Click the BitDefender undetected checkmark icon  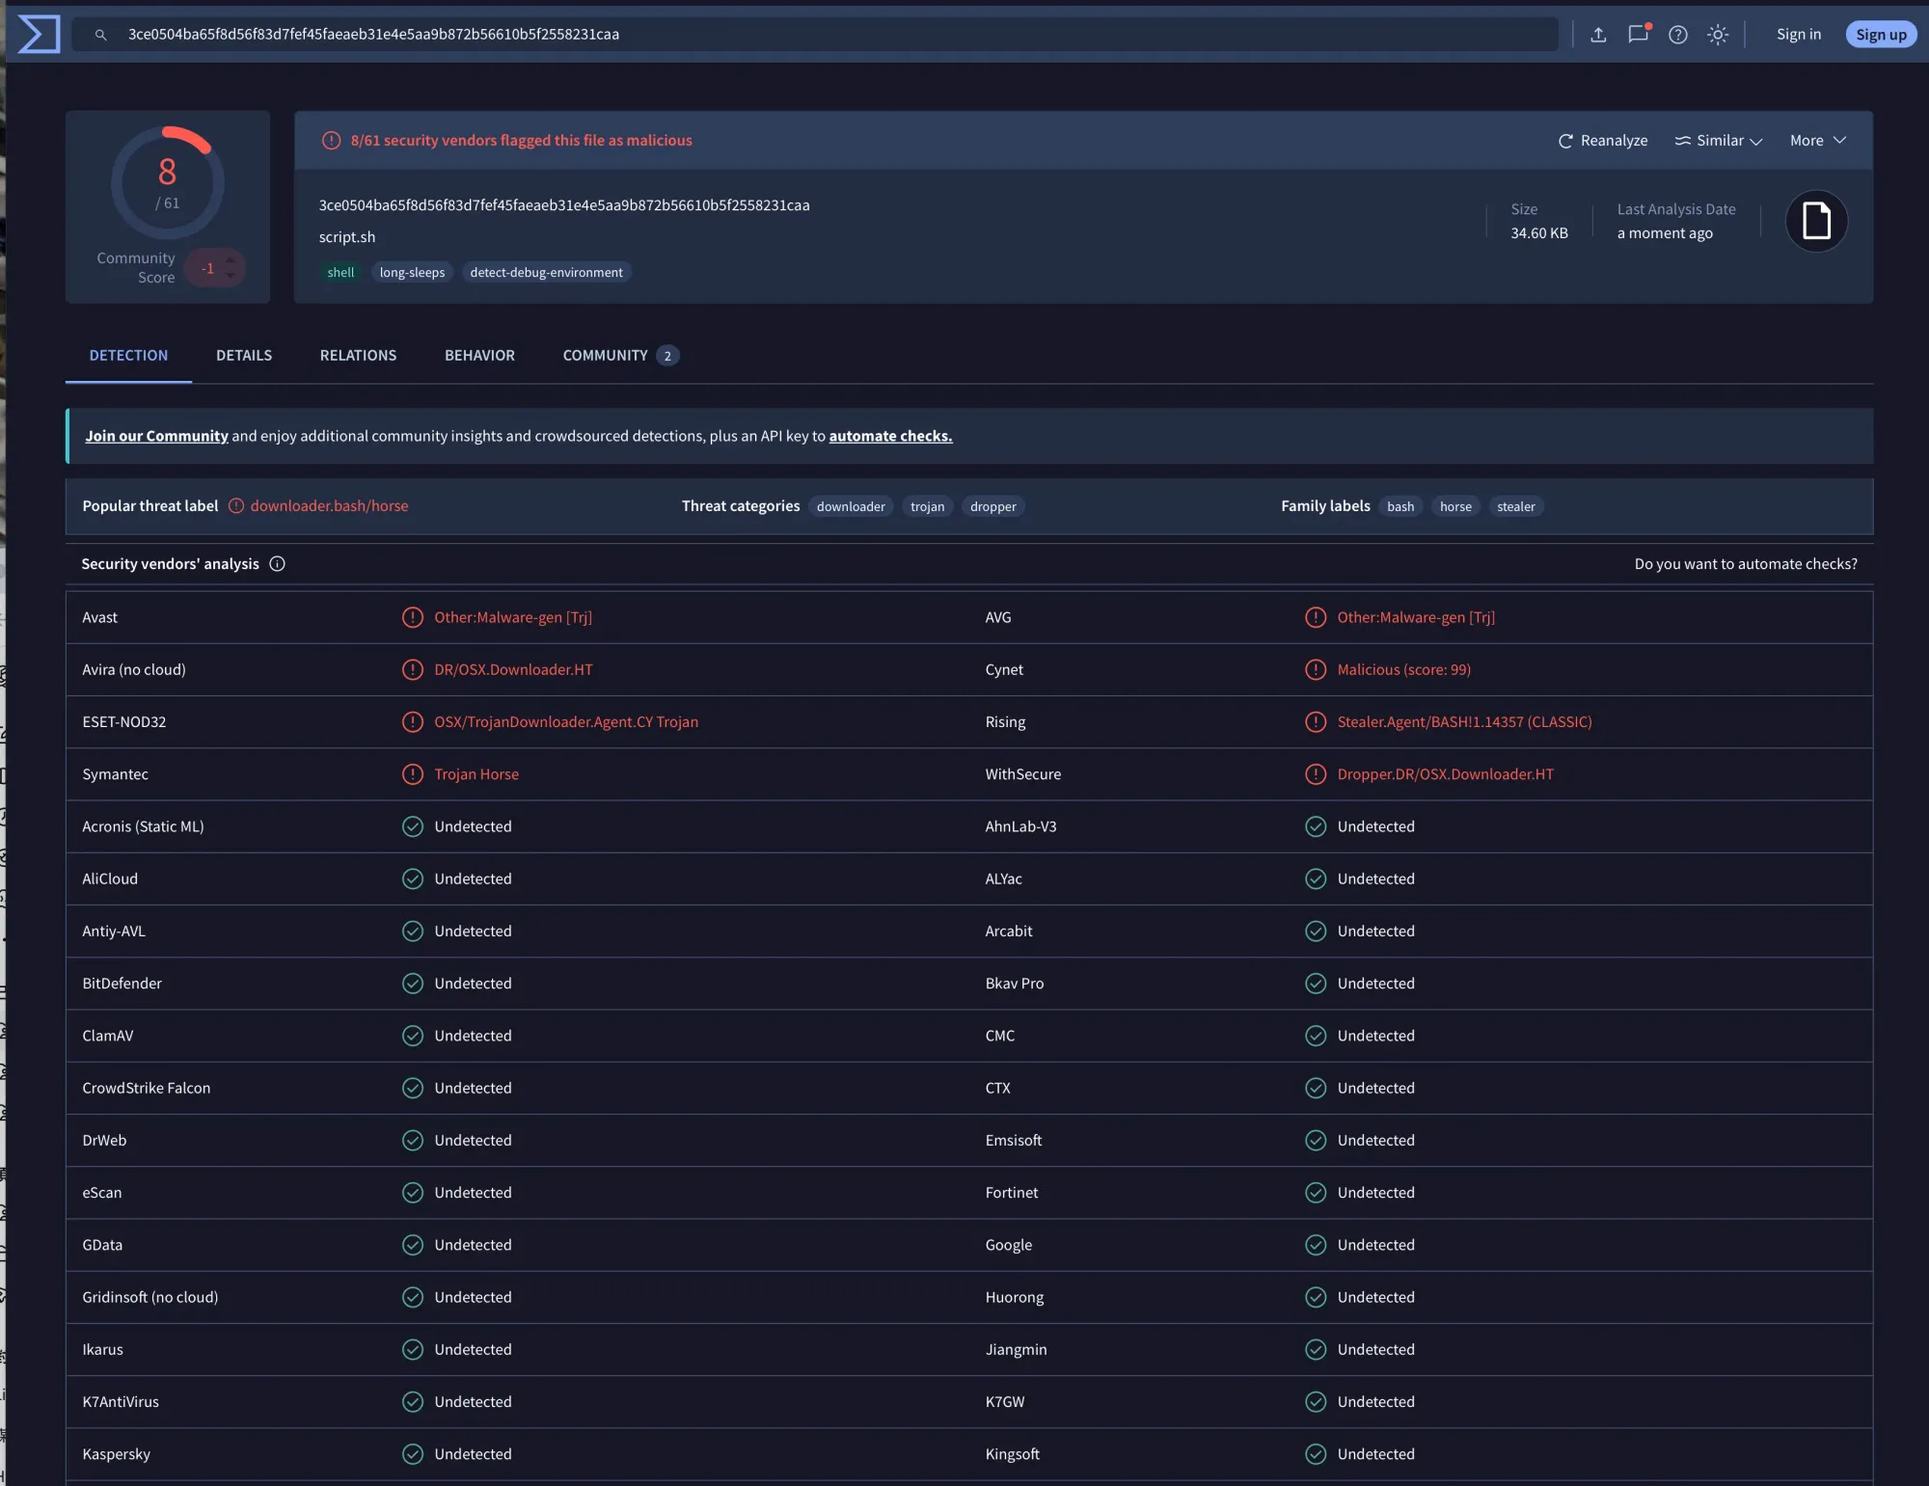[413, 984]
